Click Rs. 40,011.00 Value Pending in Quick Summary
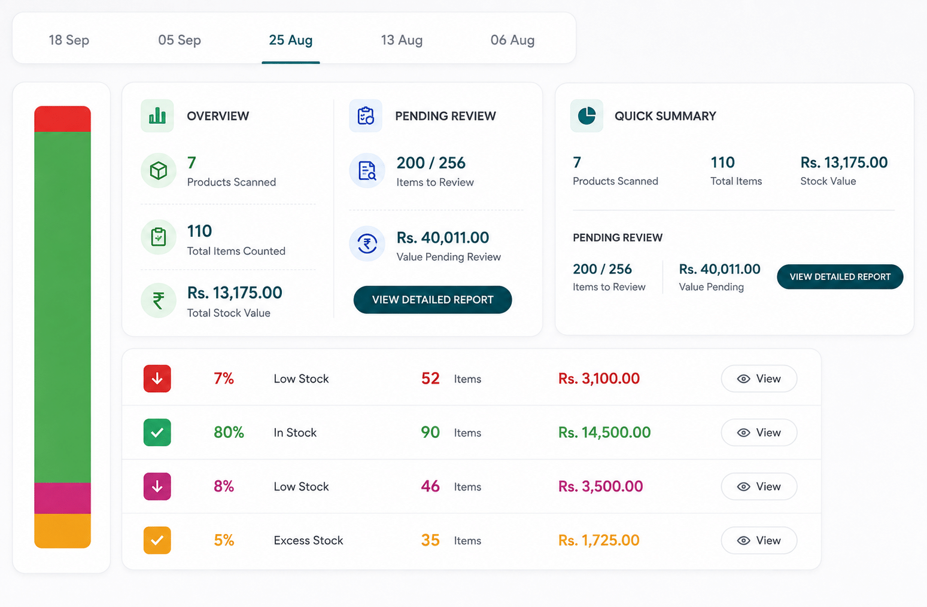The width and height of the screenshot is (927, 607). pyautogui.click(x=719, y=277)
